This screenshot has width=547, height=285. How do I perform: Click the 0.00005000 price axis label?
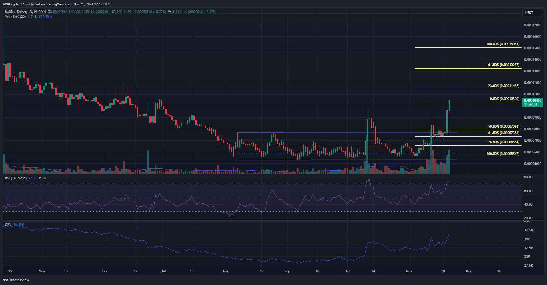533,164
